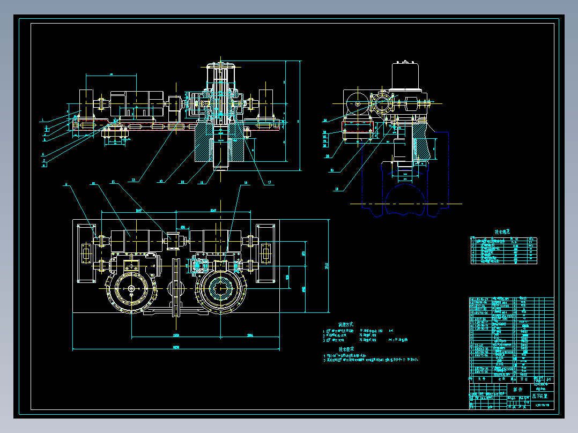Select the white technical specification table

coord(504,251)
